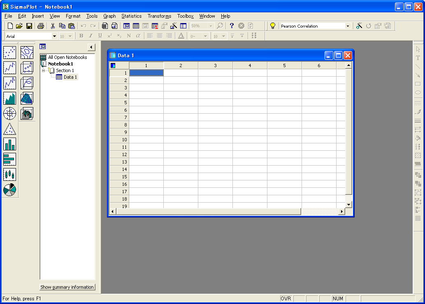This screenshot has height=304, width=425.
Task: Maximize the Data 1 worksheet window
Action: (338, 55)
